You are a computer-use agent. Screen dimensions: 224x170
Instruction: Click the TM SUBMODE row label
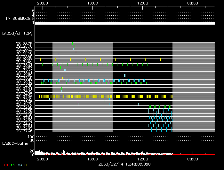18,18
